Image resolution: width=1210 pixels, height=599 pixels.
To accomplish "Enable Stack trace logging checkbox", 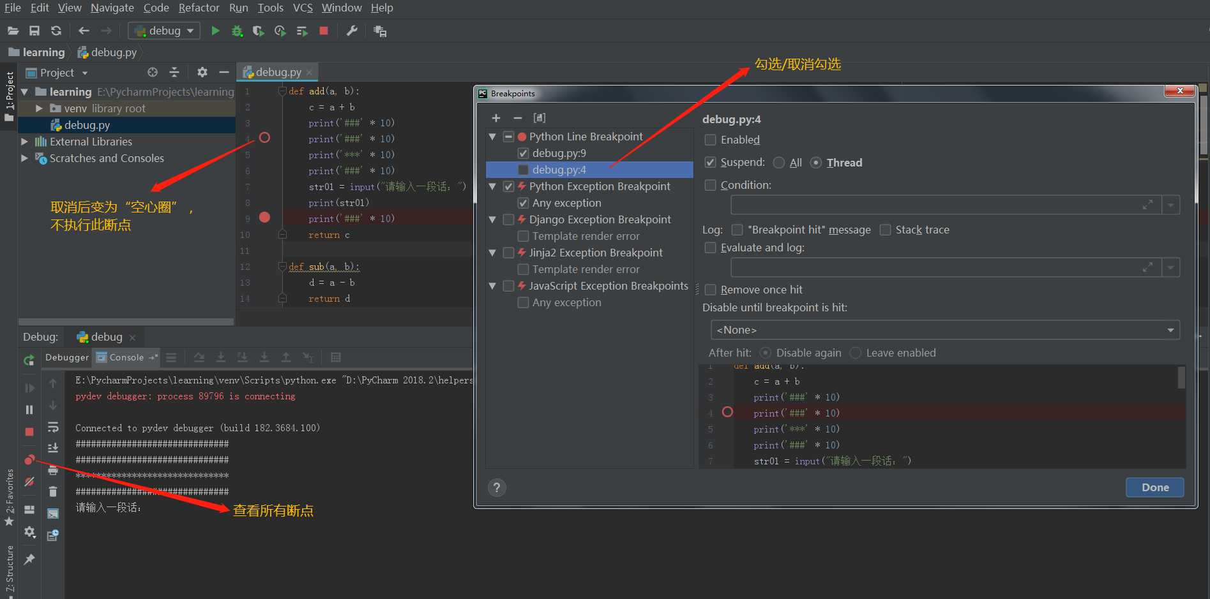I will 885,230.
